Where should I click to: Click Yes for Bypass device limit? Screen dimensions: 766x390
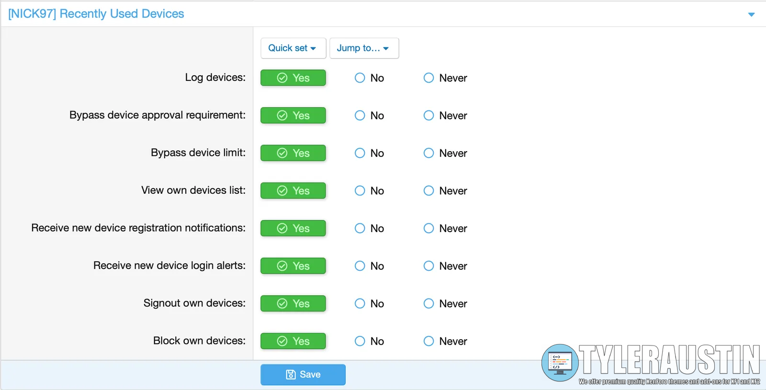(x=293, y=153)
